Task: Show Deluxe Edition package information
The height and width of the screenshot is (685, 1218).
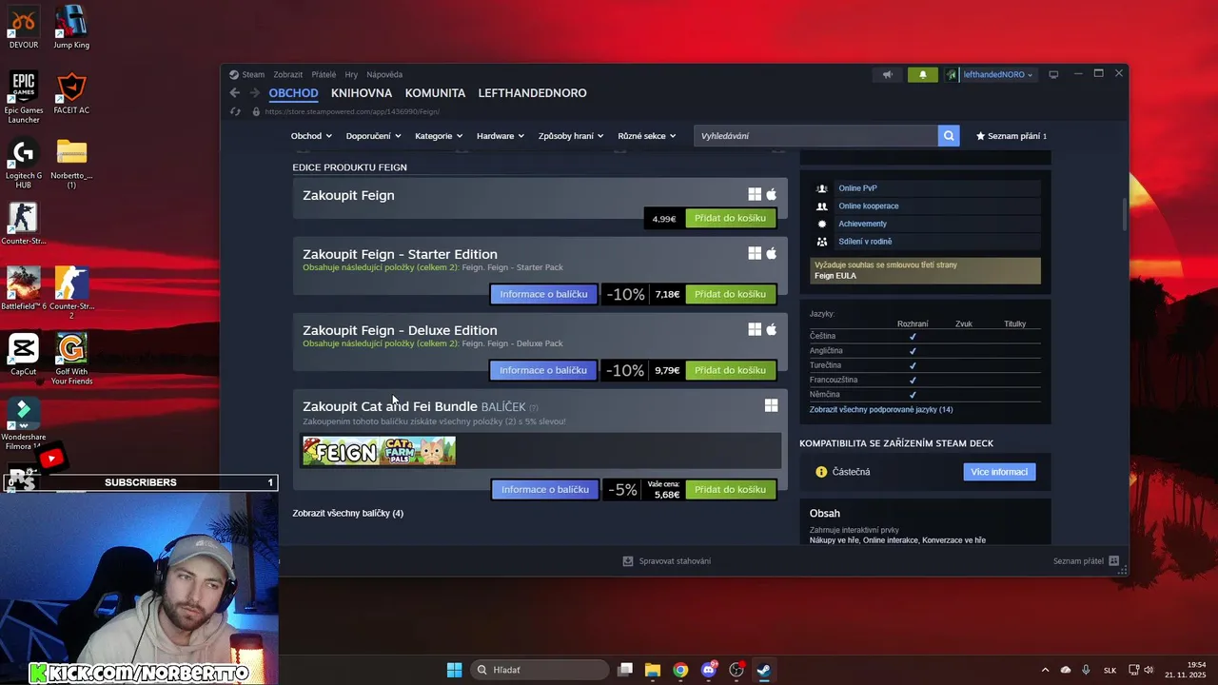Action: [x=543, y=370]
